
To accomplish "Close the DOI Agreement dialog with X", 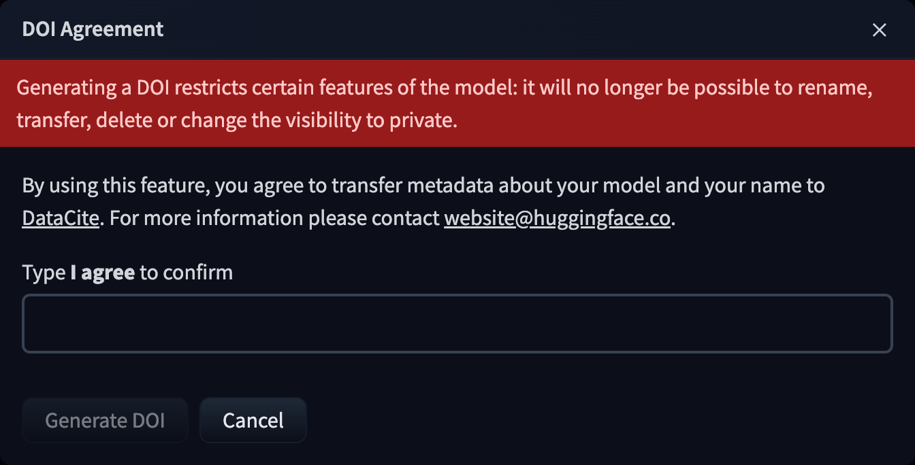I will coord(880,30).
